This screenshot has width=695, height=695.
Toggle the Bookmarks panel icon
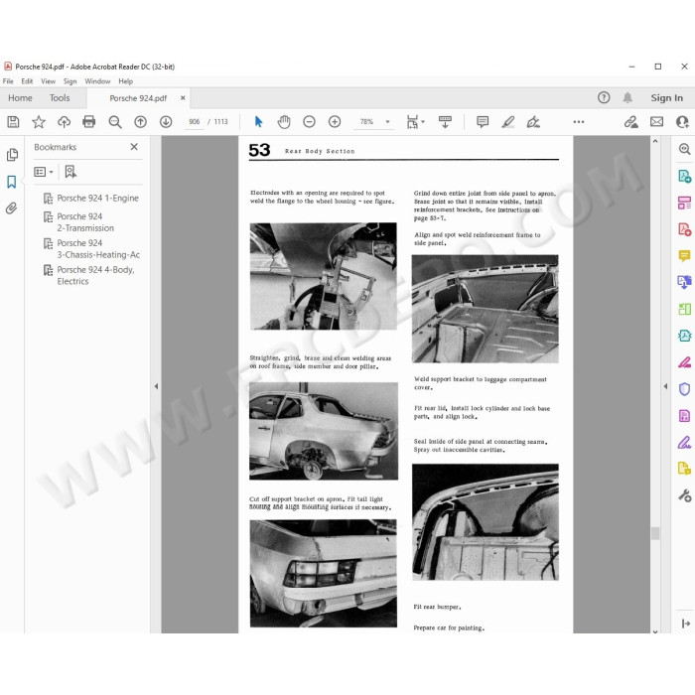click(x=12, y=182)
